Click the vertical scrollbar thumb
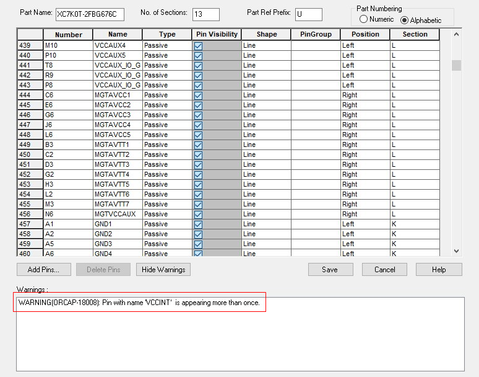 coord(456,65)
